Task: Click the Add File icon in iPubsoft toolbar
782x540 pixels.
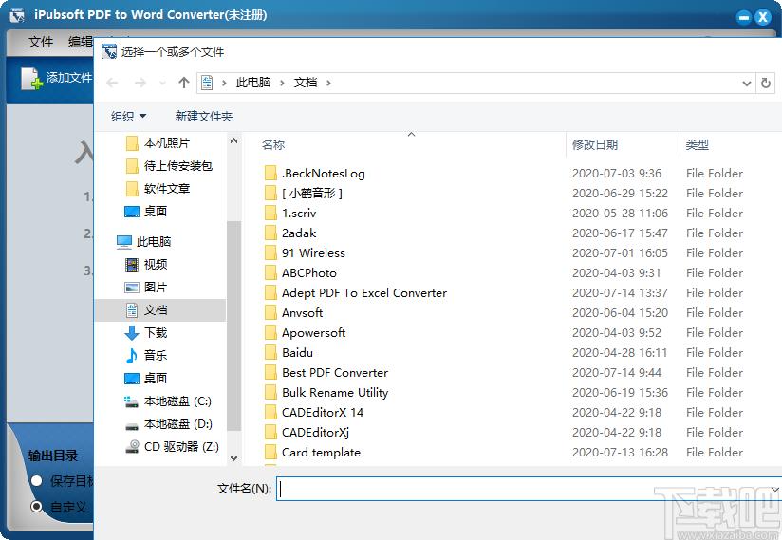Action: [32, 78]
